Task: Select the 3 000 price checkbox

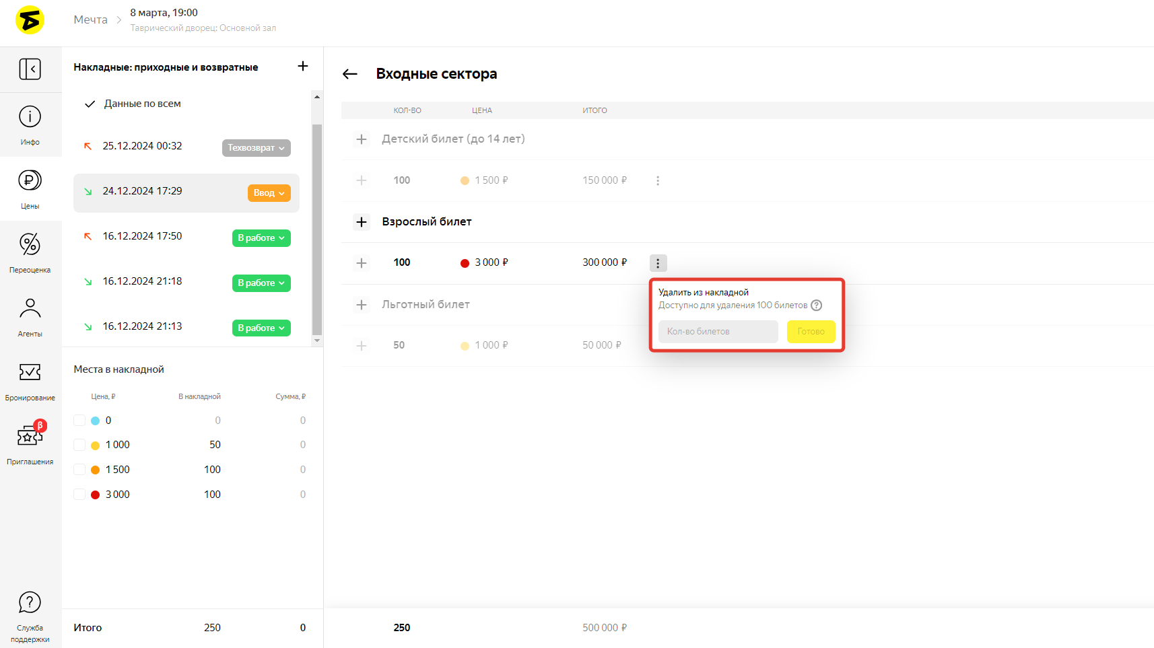Action: coord(79,495)
